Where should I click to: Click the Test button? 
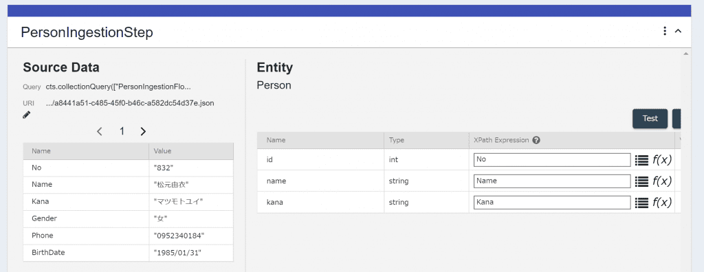tap(650, 119)
